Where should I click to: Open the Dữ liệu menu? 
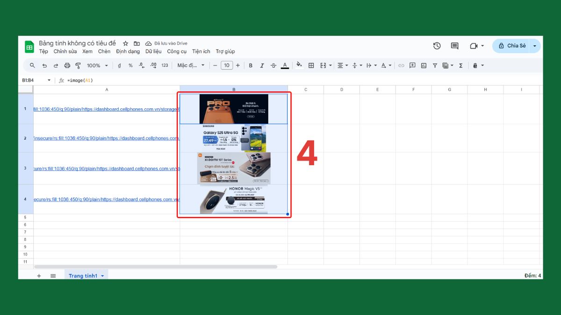[153, 51]
